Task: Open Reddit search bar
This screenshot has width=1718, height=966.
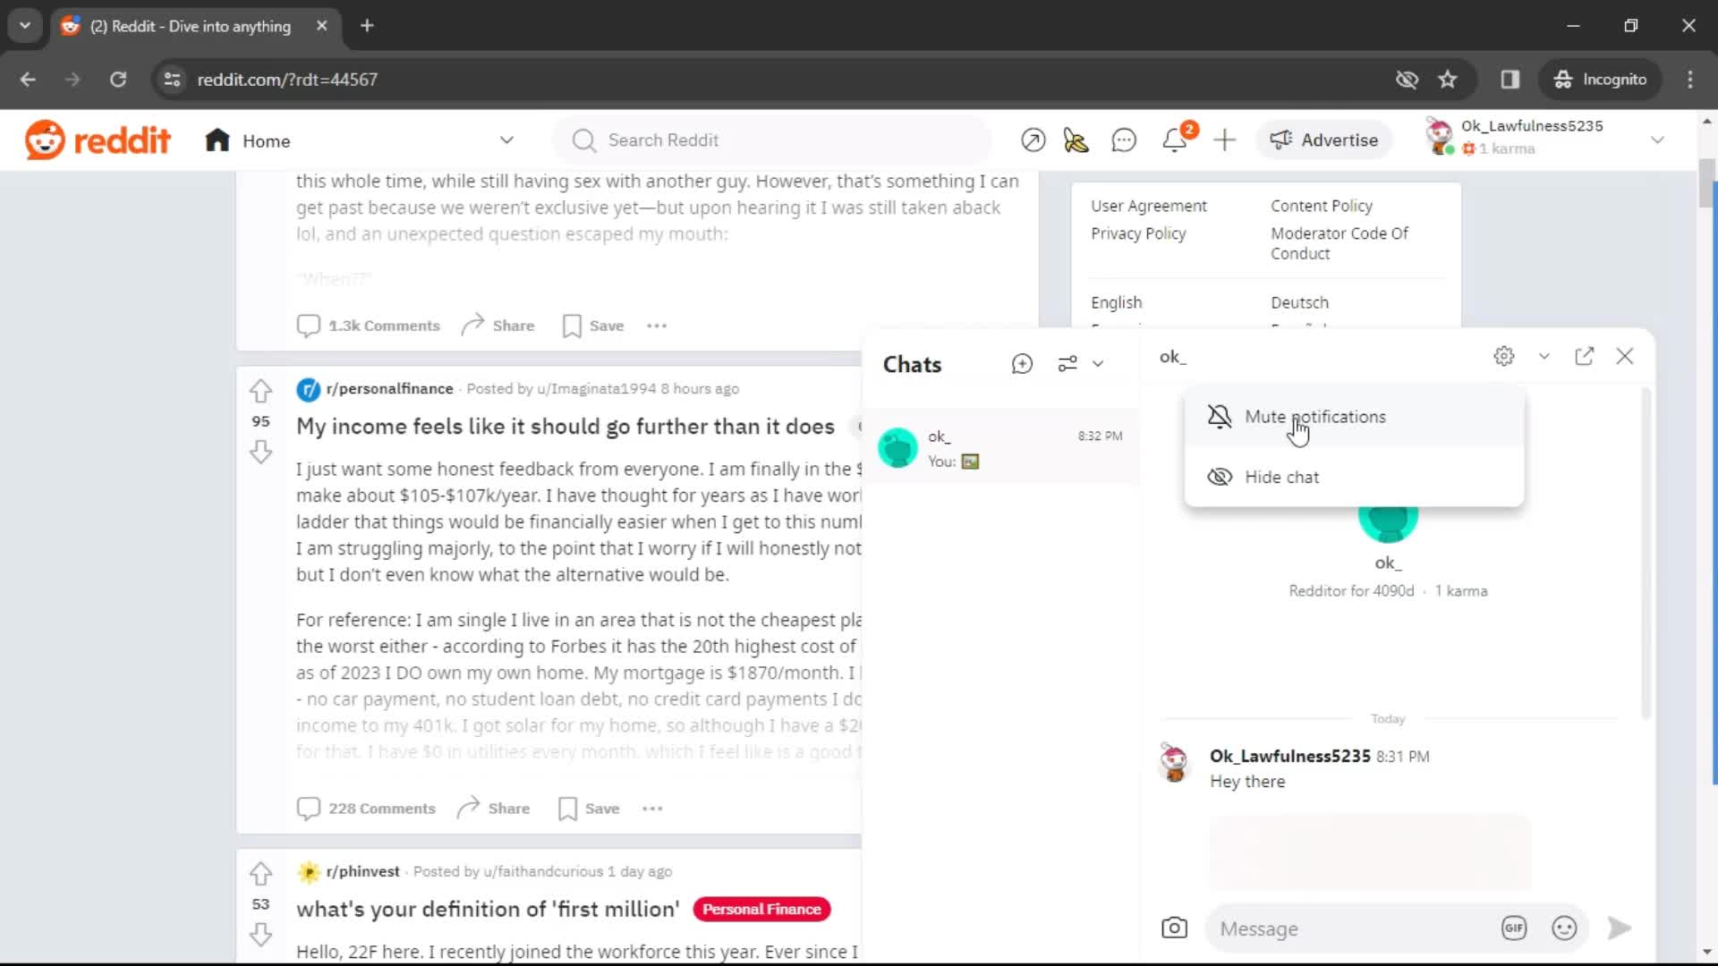Action: [664, 140]
